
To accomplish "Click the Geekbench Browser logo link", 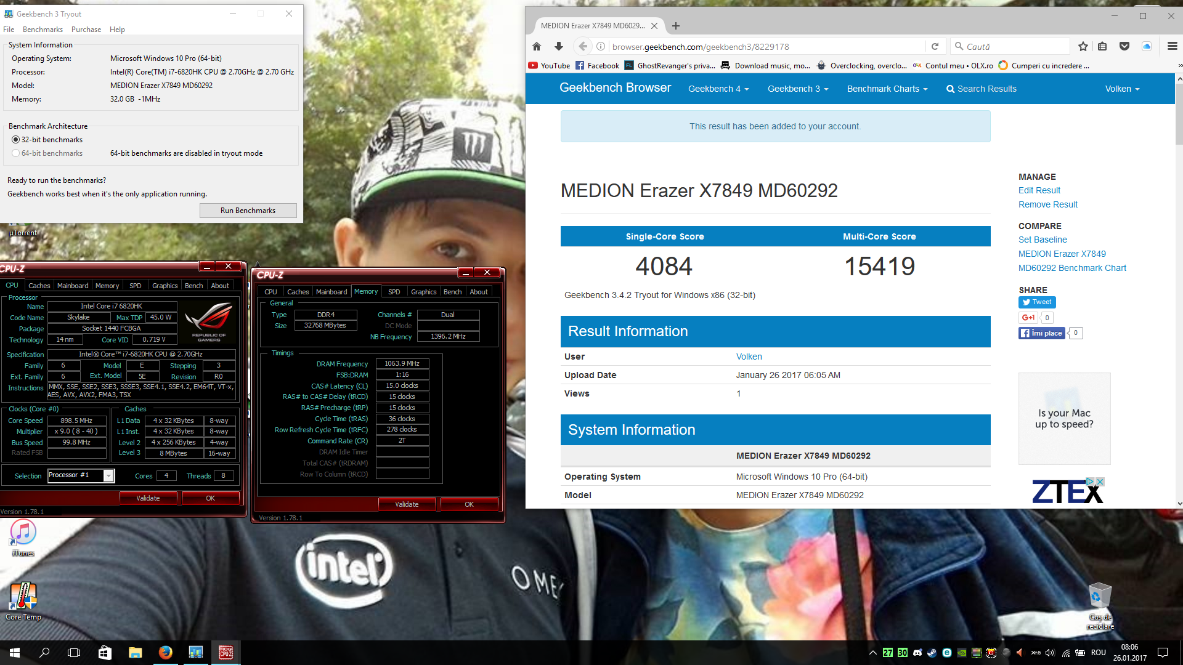I will click(x=615, y=88).
